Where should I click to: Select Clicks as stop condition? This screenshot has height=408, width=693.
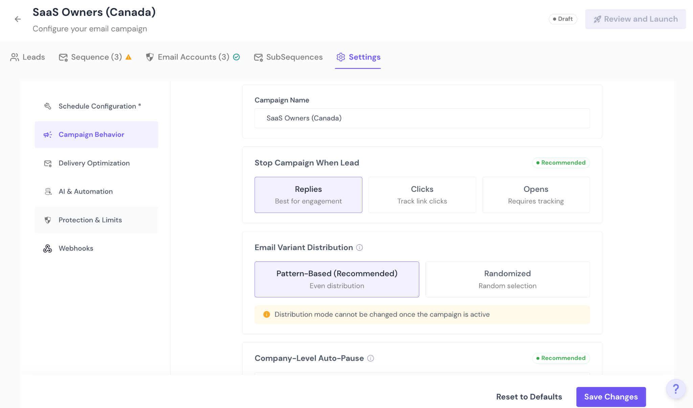coord(422,195)
